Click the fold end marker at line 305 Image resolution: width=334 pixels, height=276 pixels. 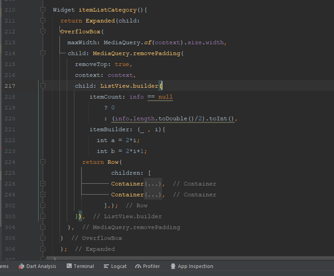point(43,238)
